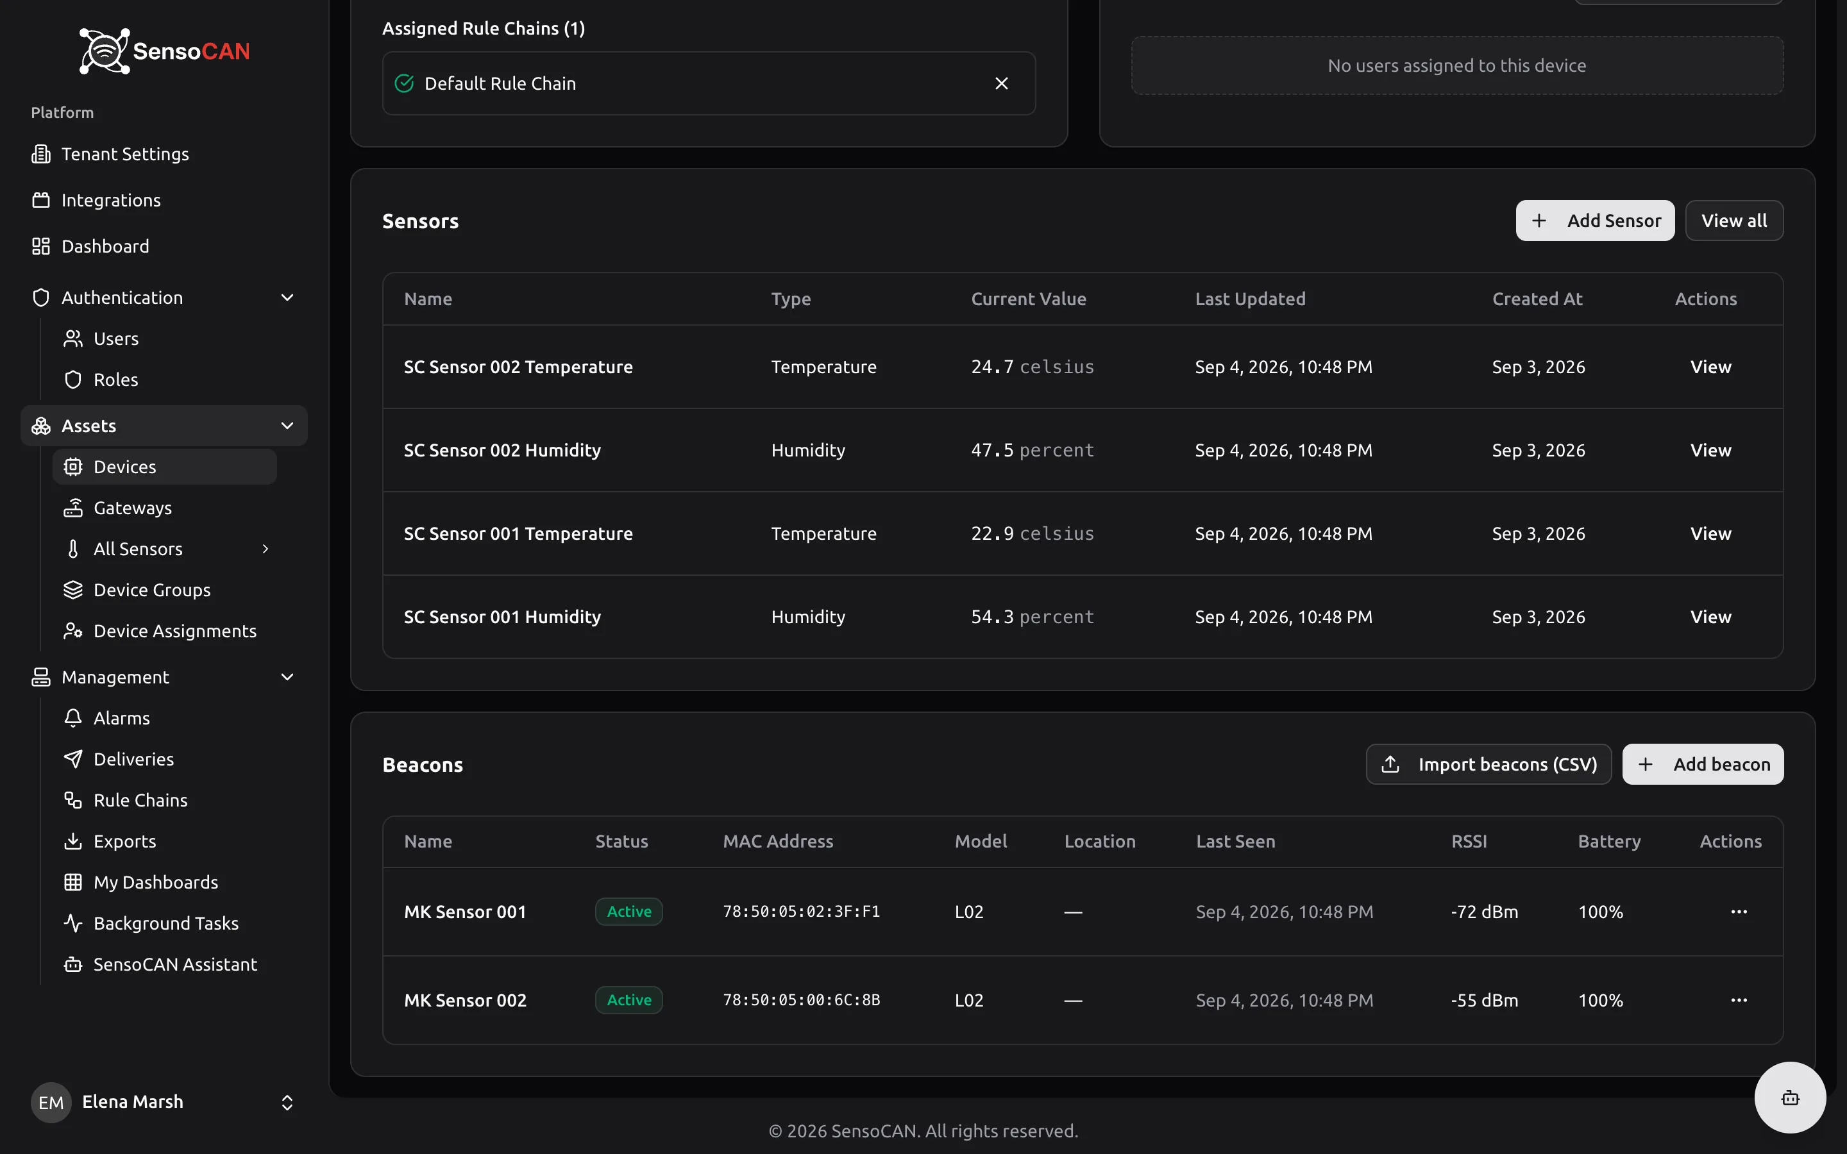Collapse the Management section chevron
Screen dimensions: 1847x1154
pos(287,677)
